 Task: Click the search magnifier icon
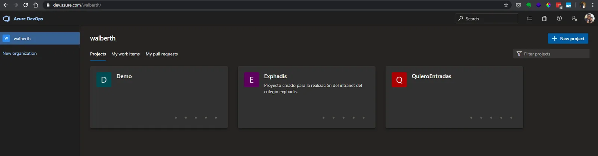point(461,18)
